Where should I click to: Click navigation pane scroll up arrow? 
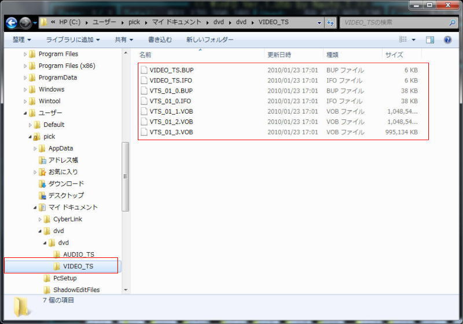click(x=126, y=53)
